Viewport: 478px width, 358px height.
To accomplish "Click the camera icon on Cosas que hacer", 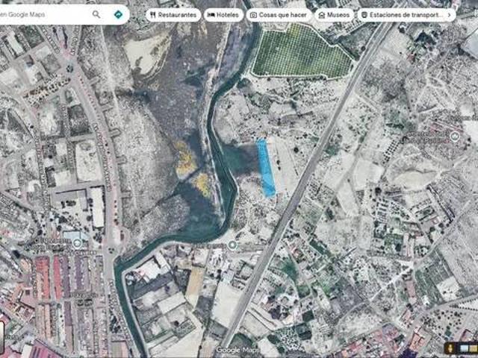I will click(253, 15).
